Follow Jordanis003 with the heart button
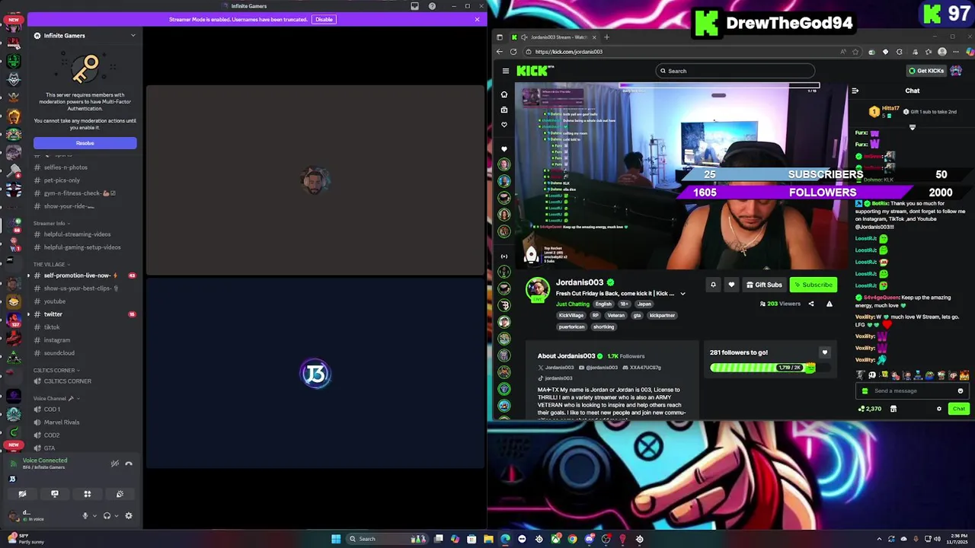Viewport: 975px width, 548px height. pos(731,285)
